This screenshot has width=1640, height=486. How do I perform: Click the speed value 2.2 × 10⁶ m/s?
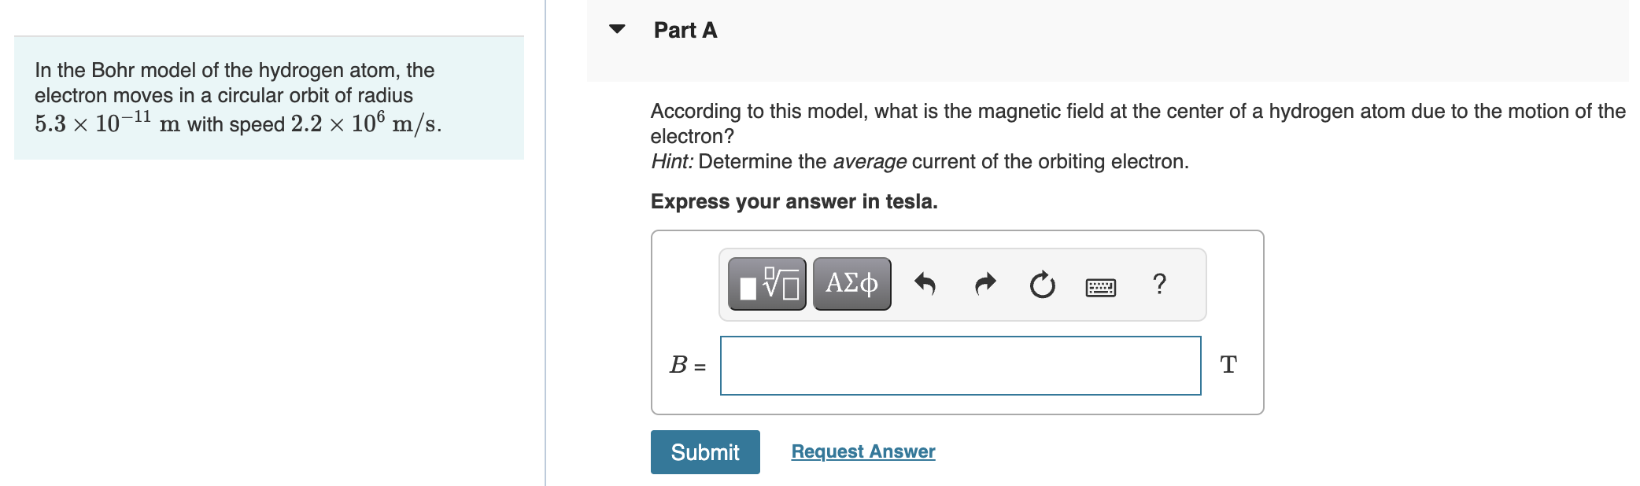tap(365, 124)
